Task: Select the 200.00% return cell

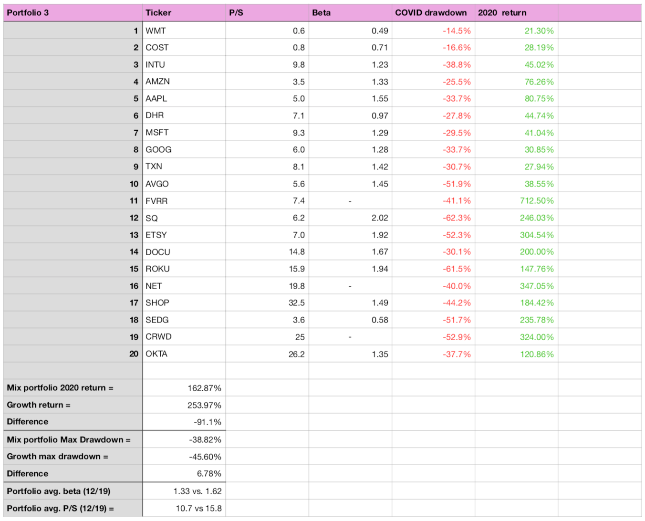Action: [x=516, y=251]
